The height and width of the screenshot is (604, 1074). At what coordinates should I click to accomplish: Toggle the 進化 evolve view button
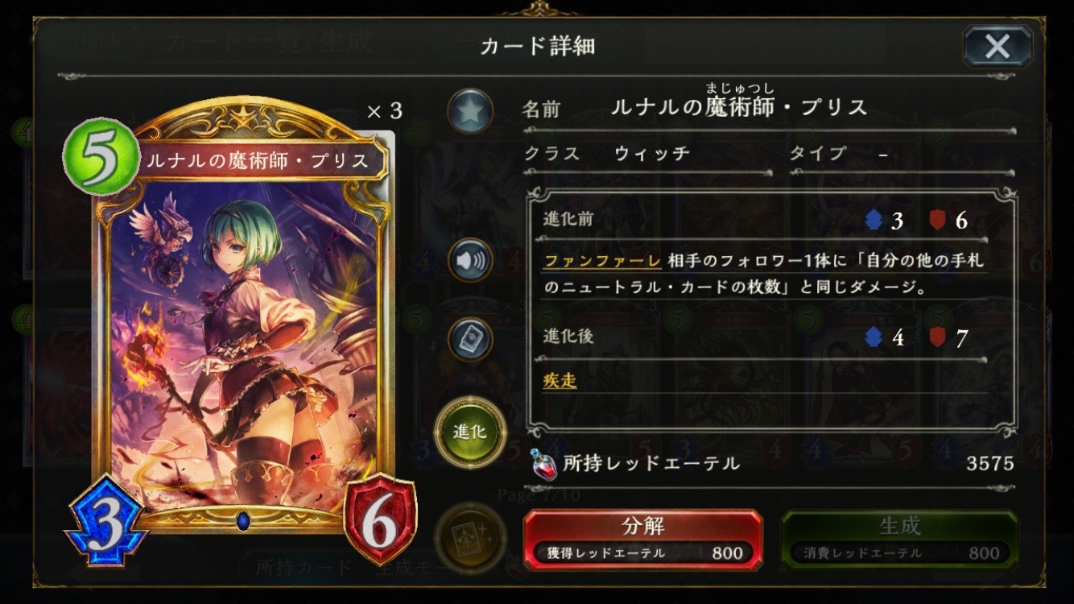click(469, 432)
